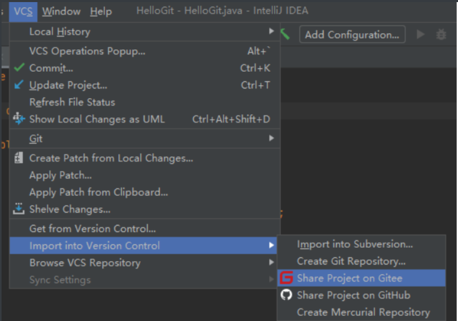Select Show Local Changes as UML text
The image size is (458, 321).
tap(97, 119)
